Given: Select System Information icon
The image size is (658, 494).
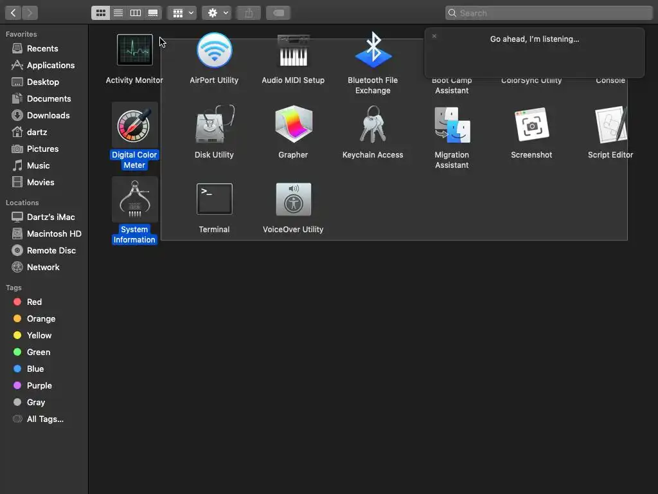Looking at the screenshot, I should (x=134, y=199).
